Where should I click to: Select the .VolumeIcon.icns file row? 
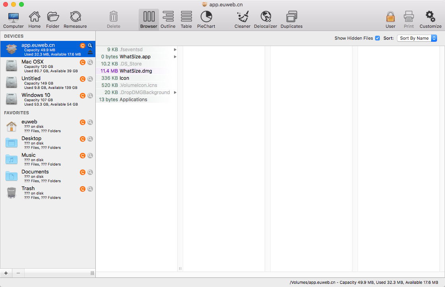coord(137,85)
